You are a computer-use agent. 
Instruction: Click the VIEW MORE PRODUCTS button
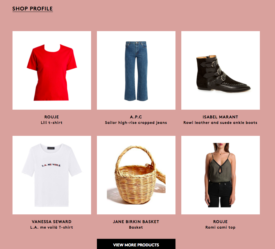[136, 244]
